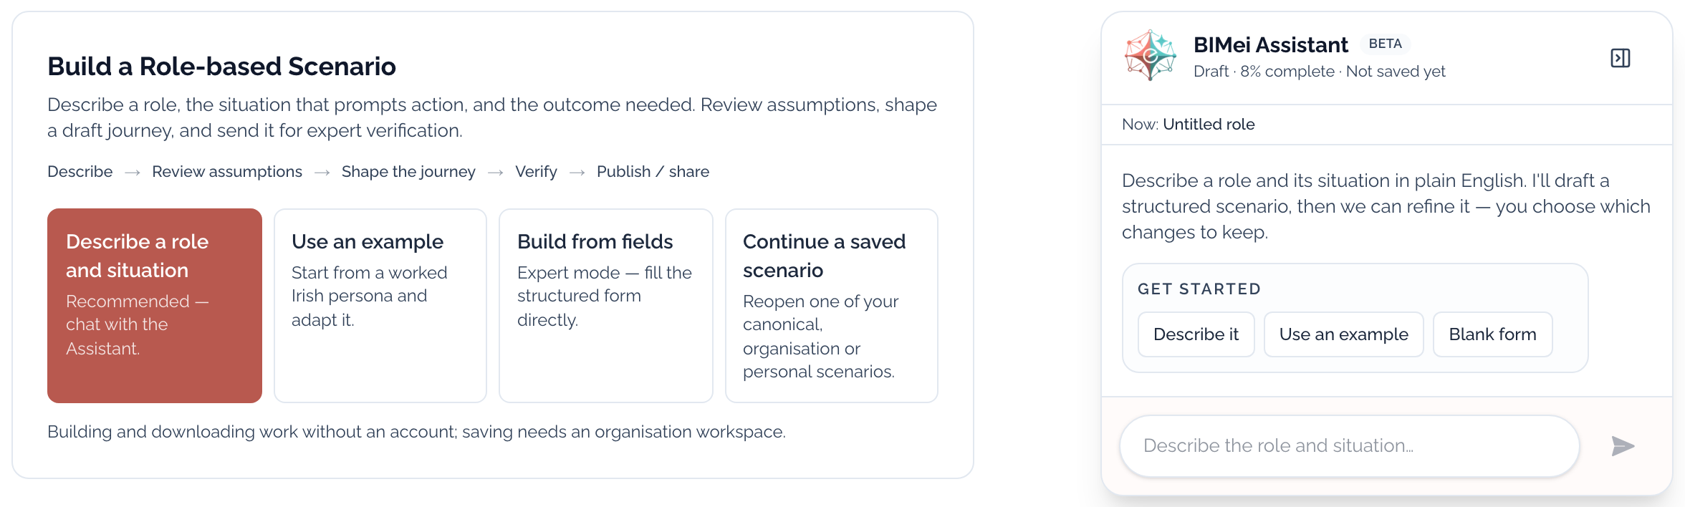Open the Build from fields card
This screenshot has width=1685, height=507.
click(606, 306)
